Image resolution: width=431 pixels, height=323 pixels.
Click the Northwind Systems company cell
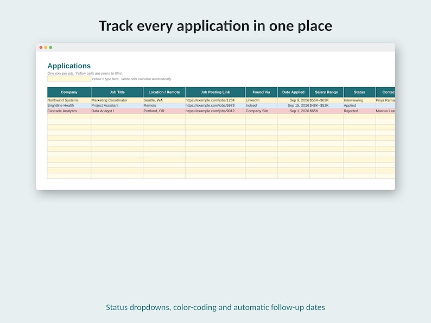tap(69, 100)
